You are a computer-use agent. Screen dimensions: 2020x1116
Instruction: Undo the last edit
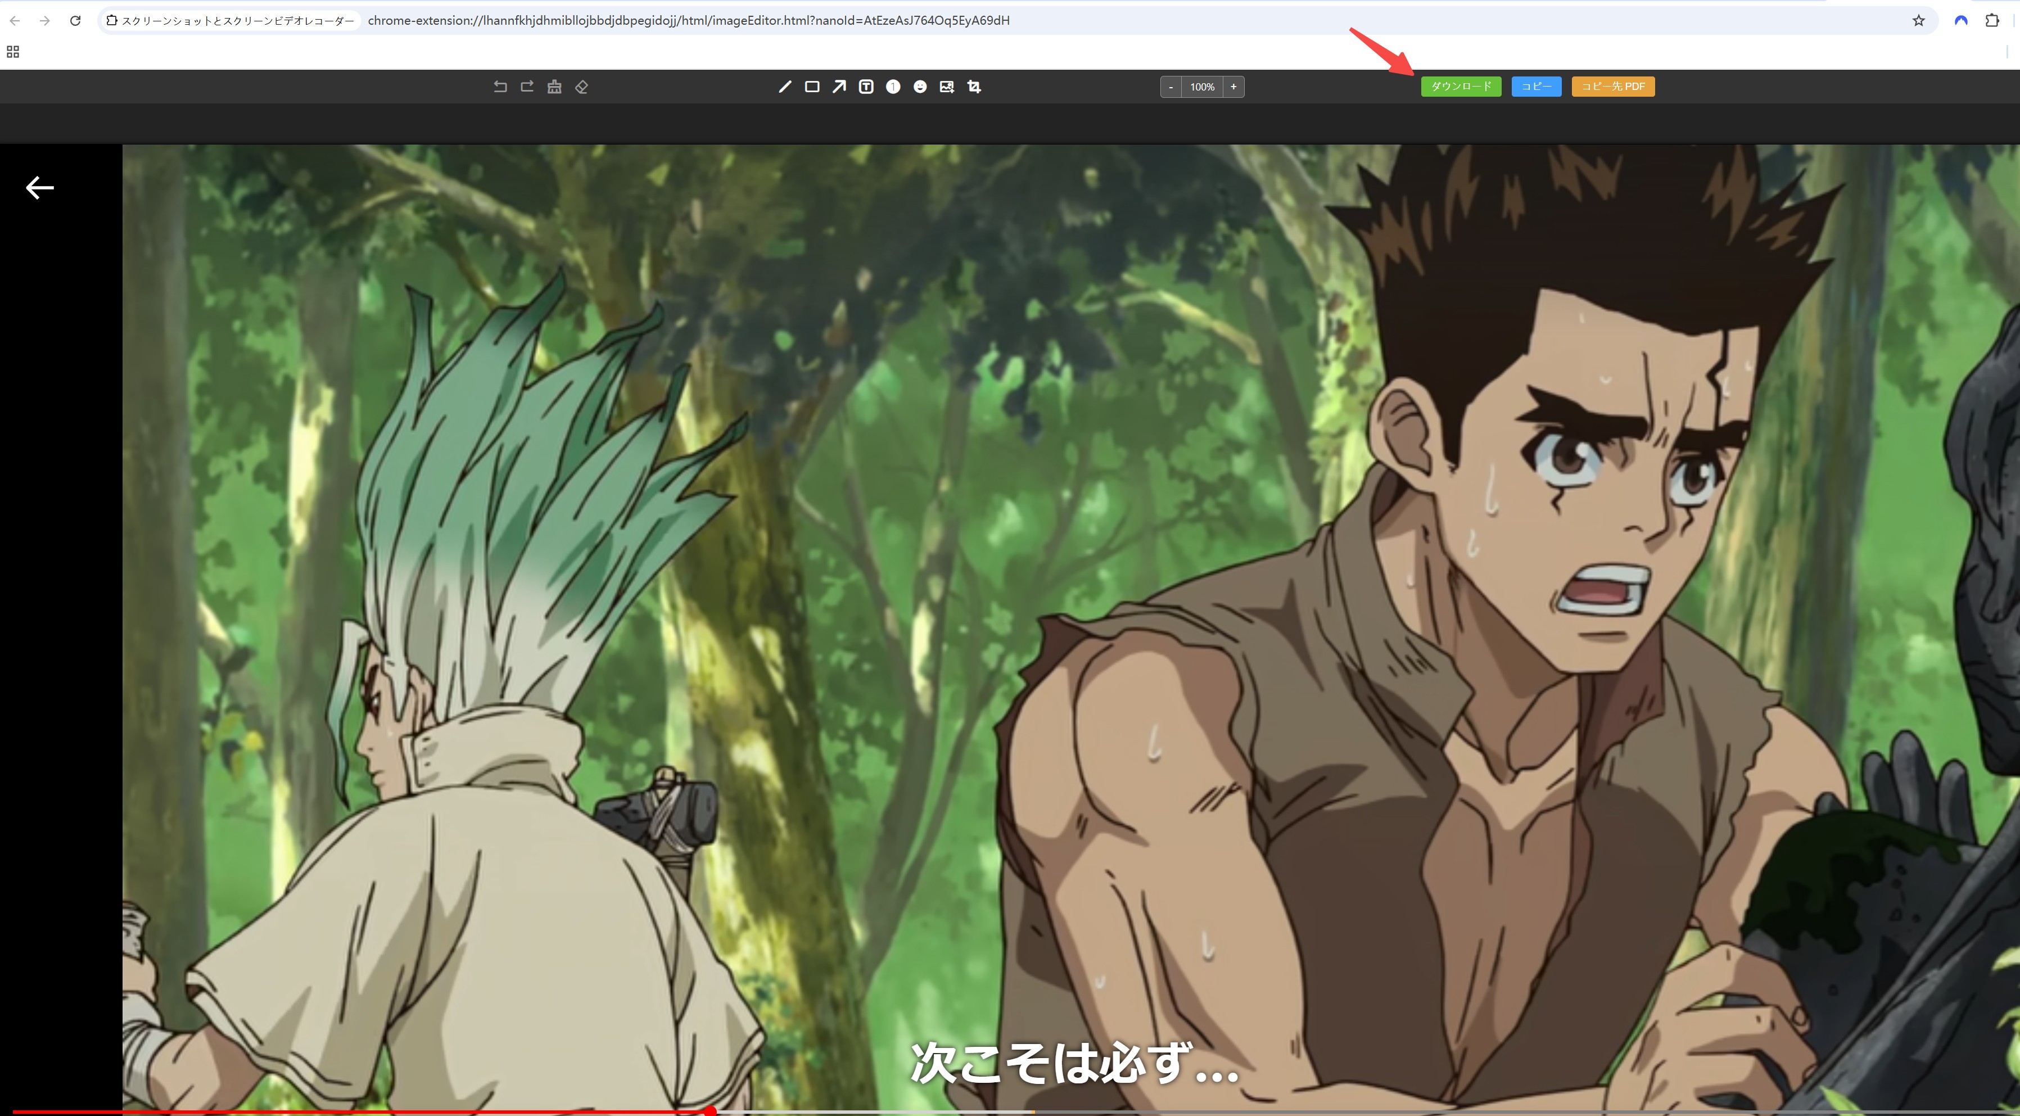(x=500, y=86)
